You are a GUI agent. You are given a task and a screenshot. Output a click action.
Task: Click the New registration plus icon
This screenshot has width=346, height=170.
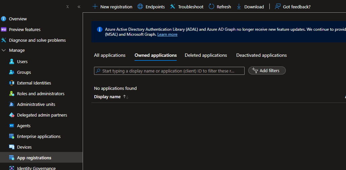[x=95, y=7]
